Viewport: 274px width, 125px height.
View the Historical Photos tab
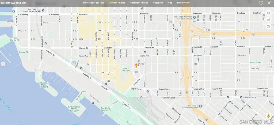pyautogui.click(x=139, y=3)
